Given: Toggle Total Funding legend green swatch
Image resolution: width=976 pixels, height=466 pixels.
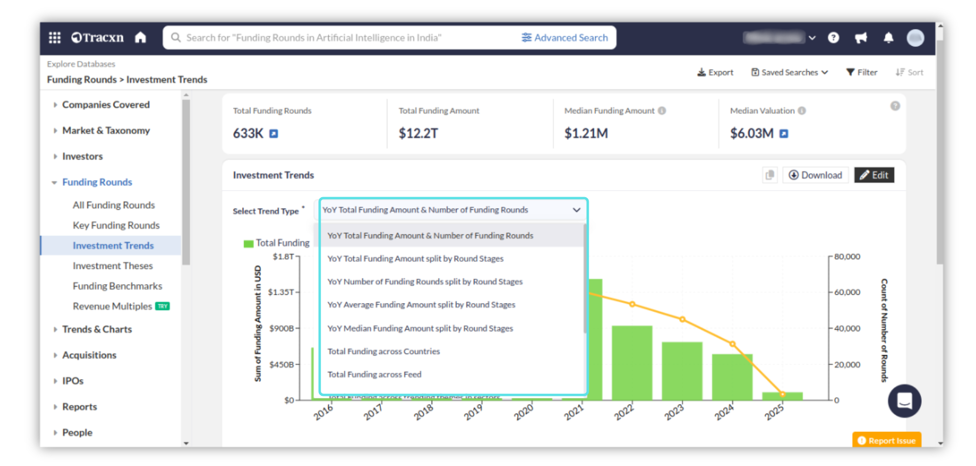Looking at the screenshot, I should tap(248, 243).
